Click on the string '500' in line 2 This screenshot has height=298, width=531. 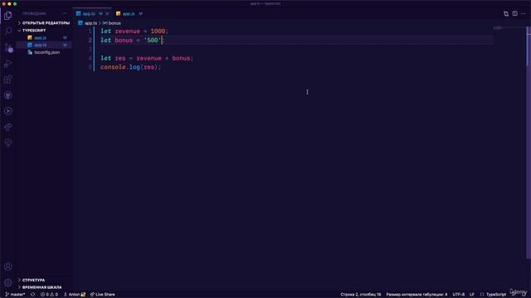tap(153, 41)
